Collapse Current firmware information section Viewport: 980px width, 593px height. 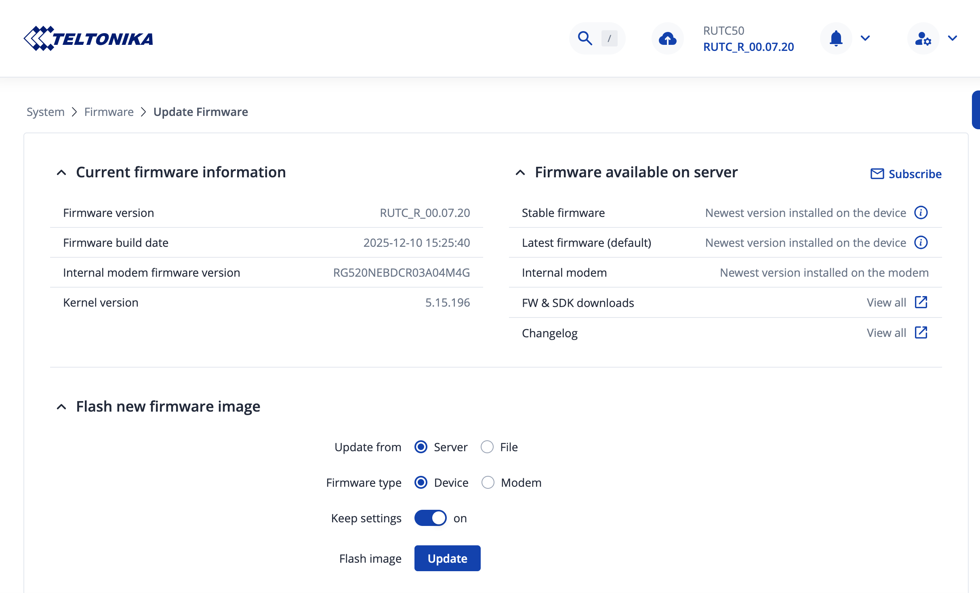point(61,172)
